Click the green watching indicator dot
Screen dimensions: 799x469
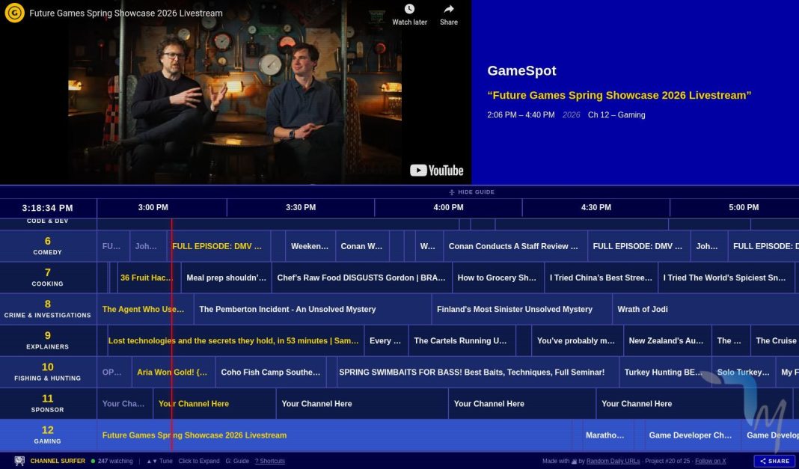tap(91, 461)
